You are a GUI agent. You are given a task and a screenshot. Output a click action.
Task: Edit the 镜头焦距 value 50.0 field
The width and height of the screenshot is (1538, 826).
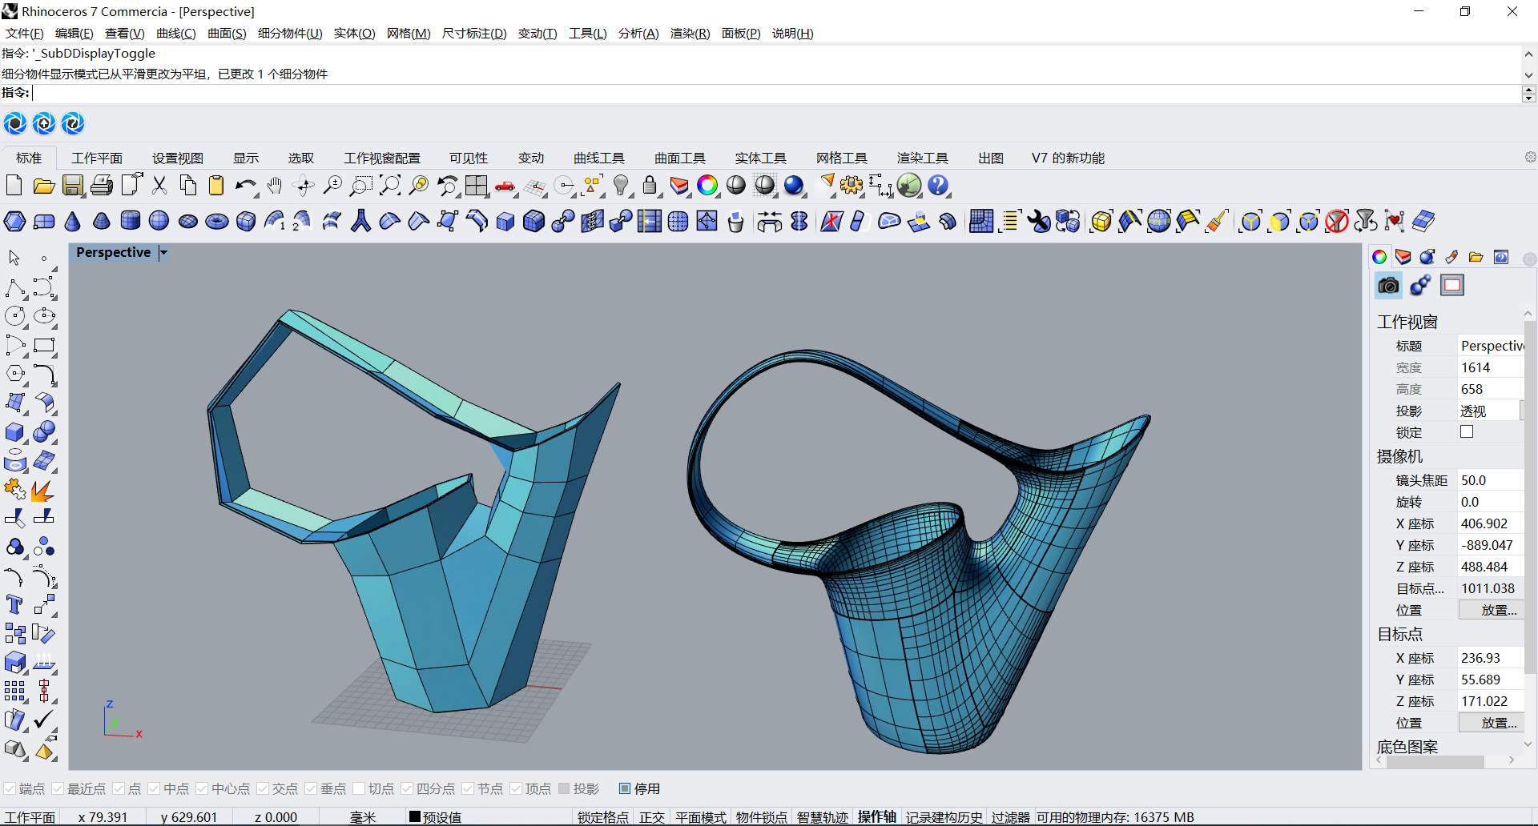click(x=1490, y=480)
